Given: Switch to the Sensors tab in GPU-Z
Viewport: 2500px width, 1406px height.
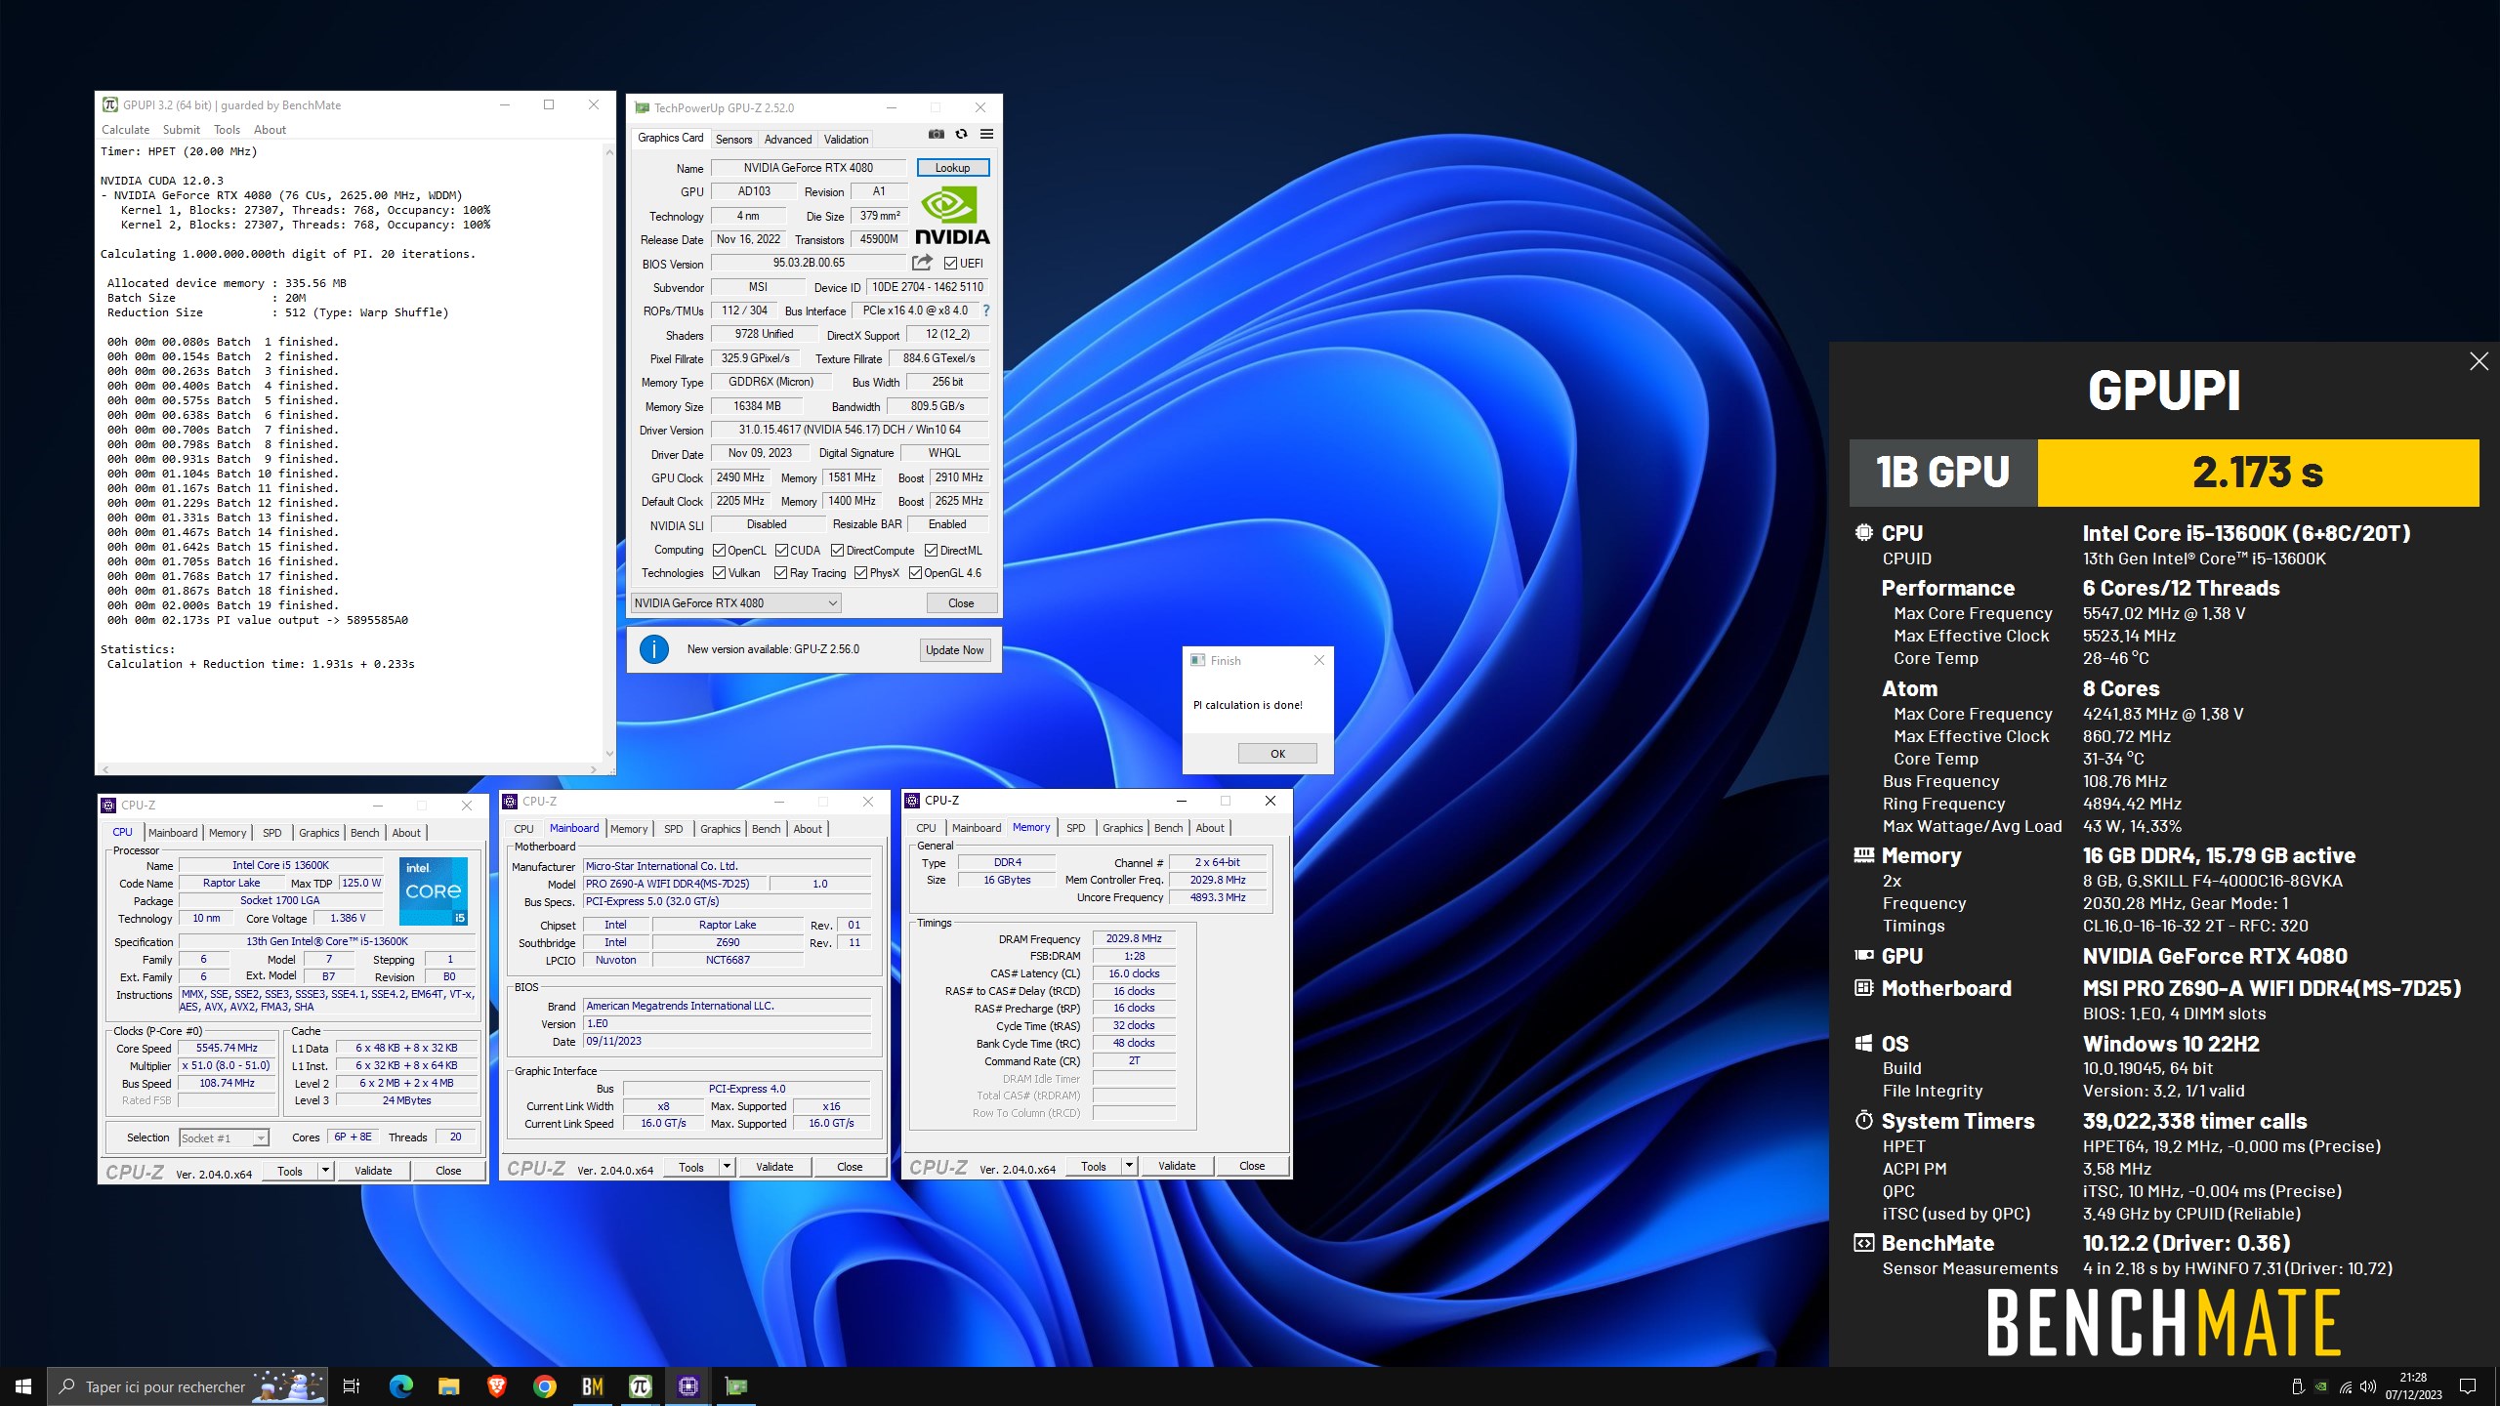Looking at the screenshot, I should 733,139.
